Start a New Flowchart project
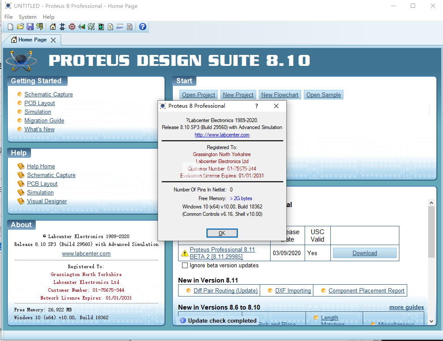Image resolution: width=443 pixels, height=341 pixels. [280, 95]
